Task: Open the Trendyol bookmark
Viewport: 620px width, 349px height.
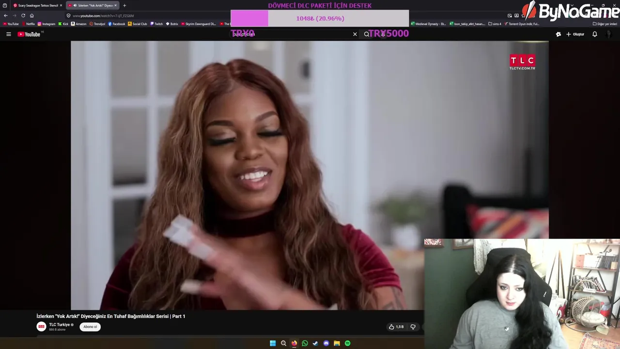Action: [97, 24]
